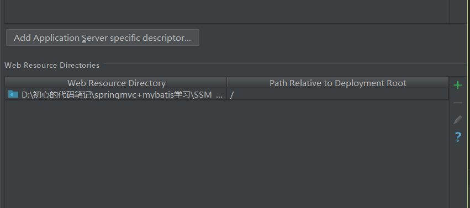Click 'Add Application Server specific descriptor...' button
This screenshot has height=208, width=470.
103,38
